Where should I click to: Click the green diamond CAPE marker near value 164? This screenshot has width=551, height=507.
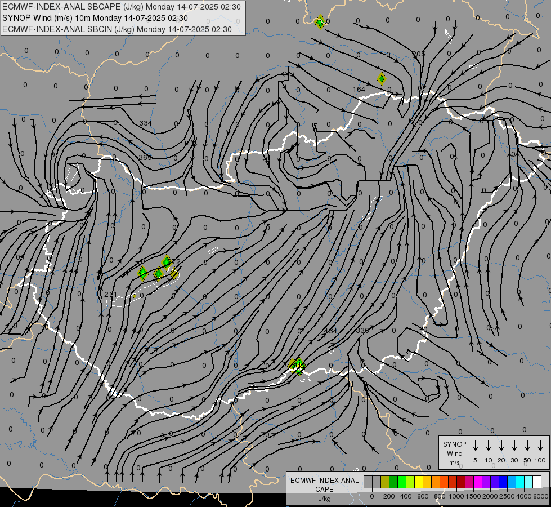coord(382,78)
